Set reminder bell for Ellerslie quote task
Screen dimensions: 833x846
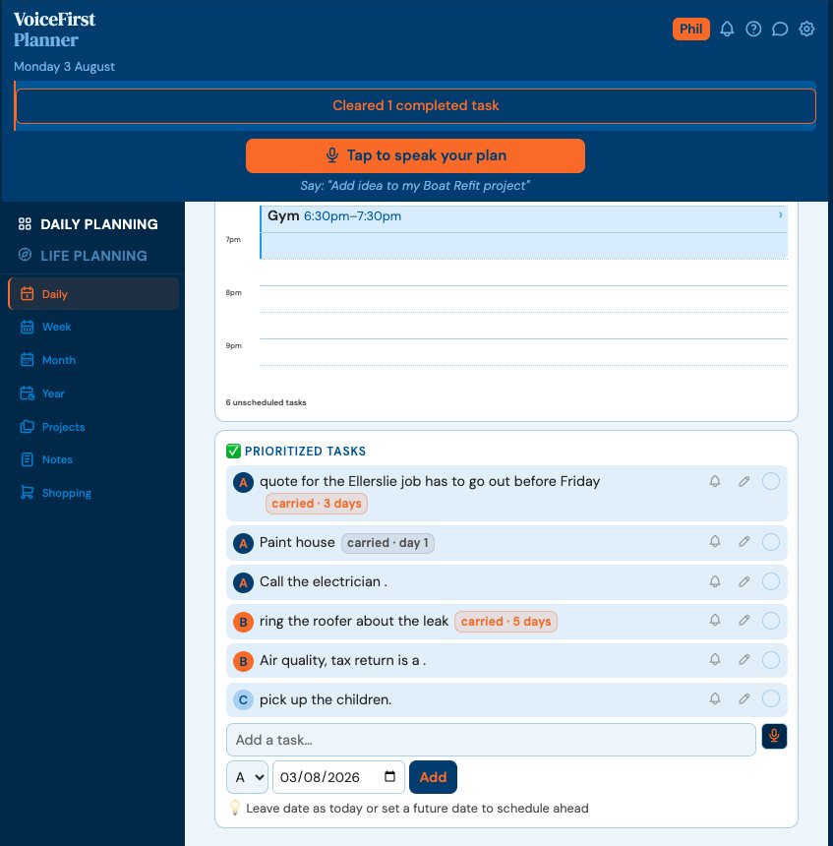pos(715,481)
